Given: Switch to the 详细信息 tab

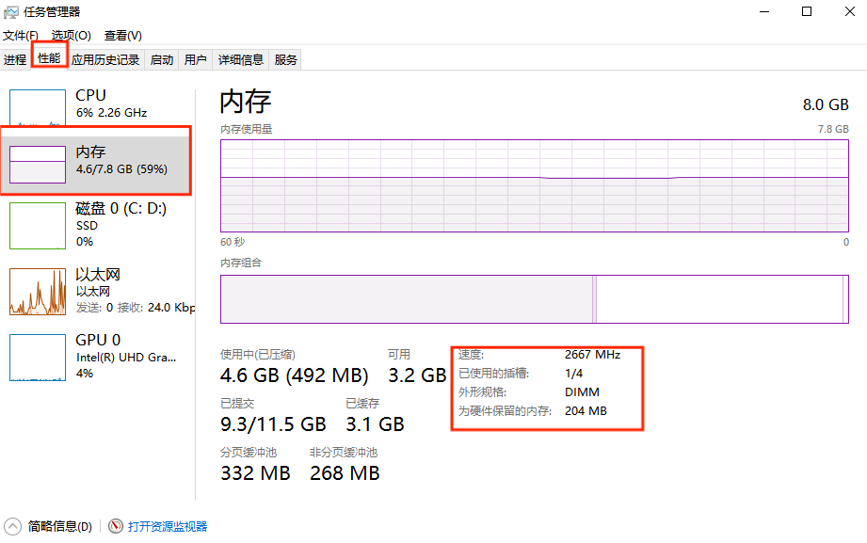Looking at the screenshot, I should [x=241, y=59].
